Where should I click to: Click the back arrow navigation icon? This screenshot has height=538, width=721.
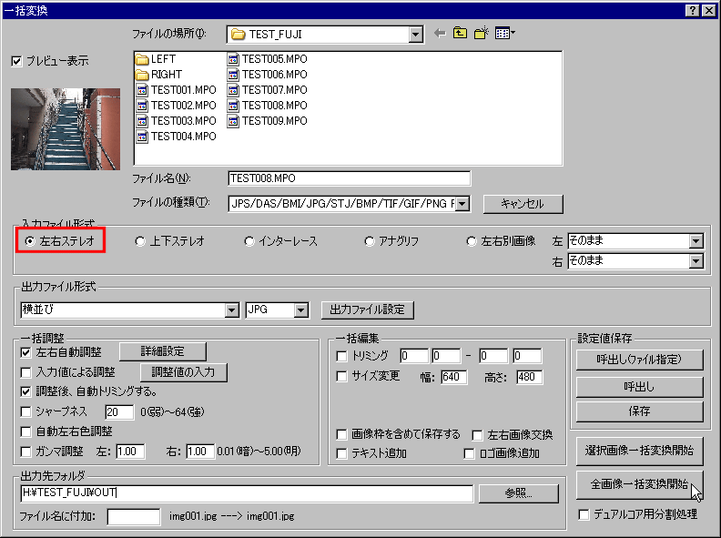(440, 33)
